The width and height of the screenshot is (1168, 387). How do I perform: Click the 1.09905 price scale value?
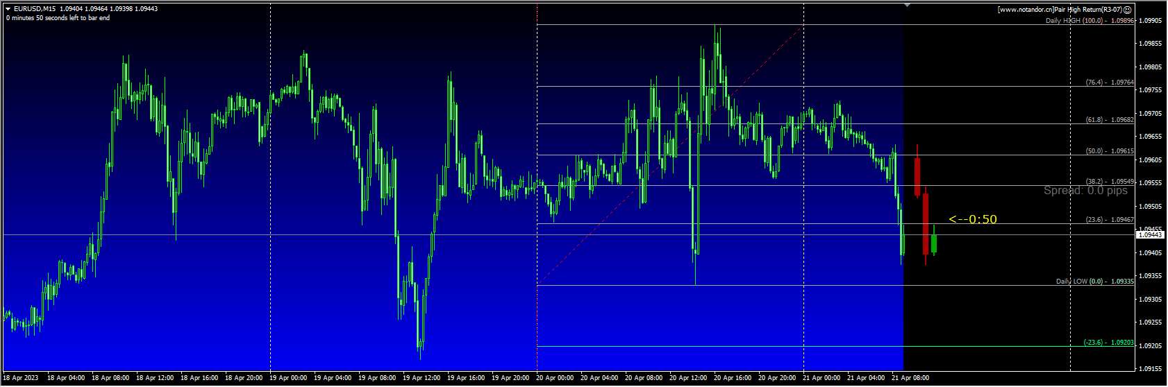1151,21
